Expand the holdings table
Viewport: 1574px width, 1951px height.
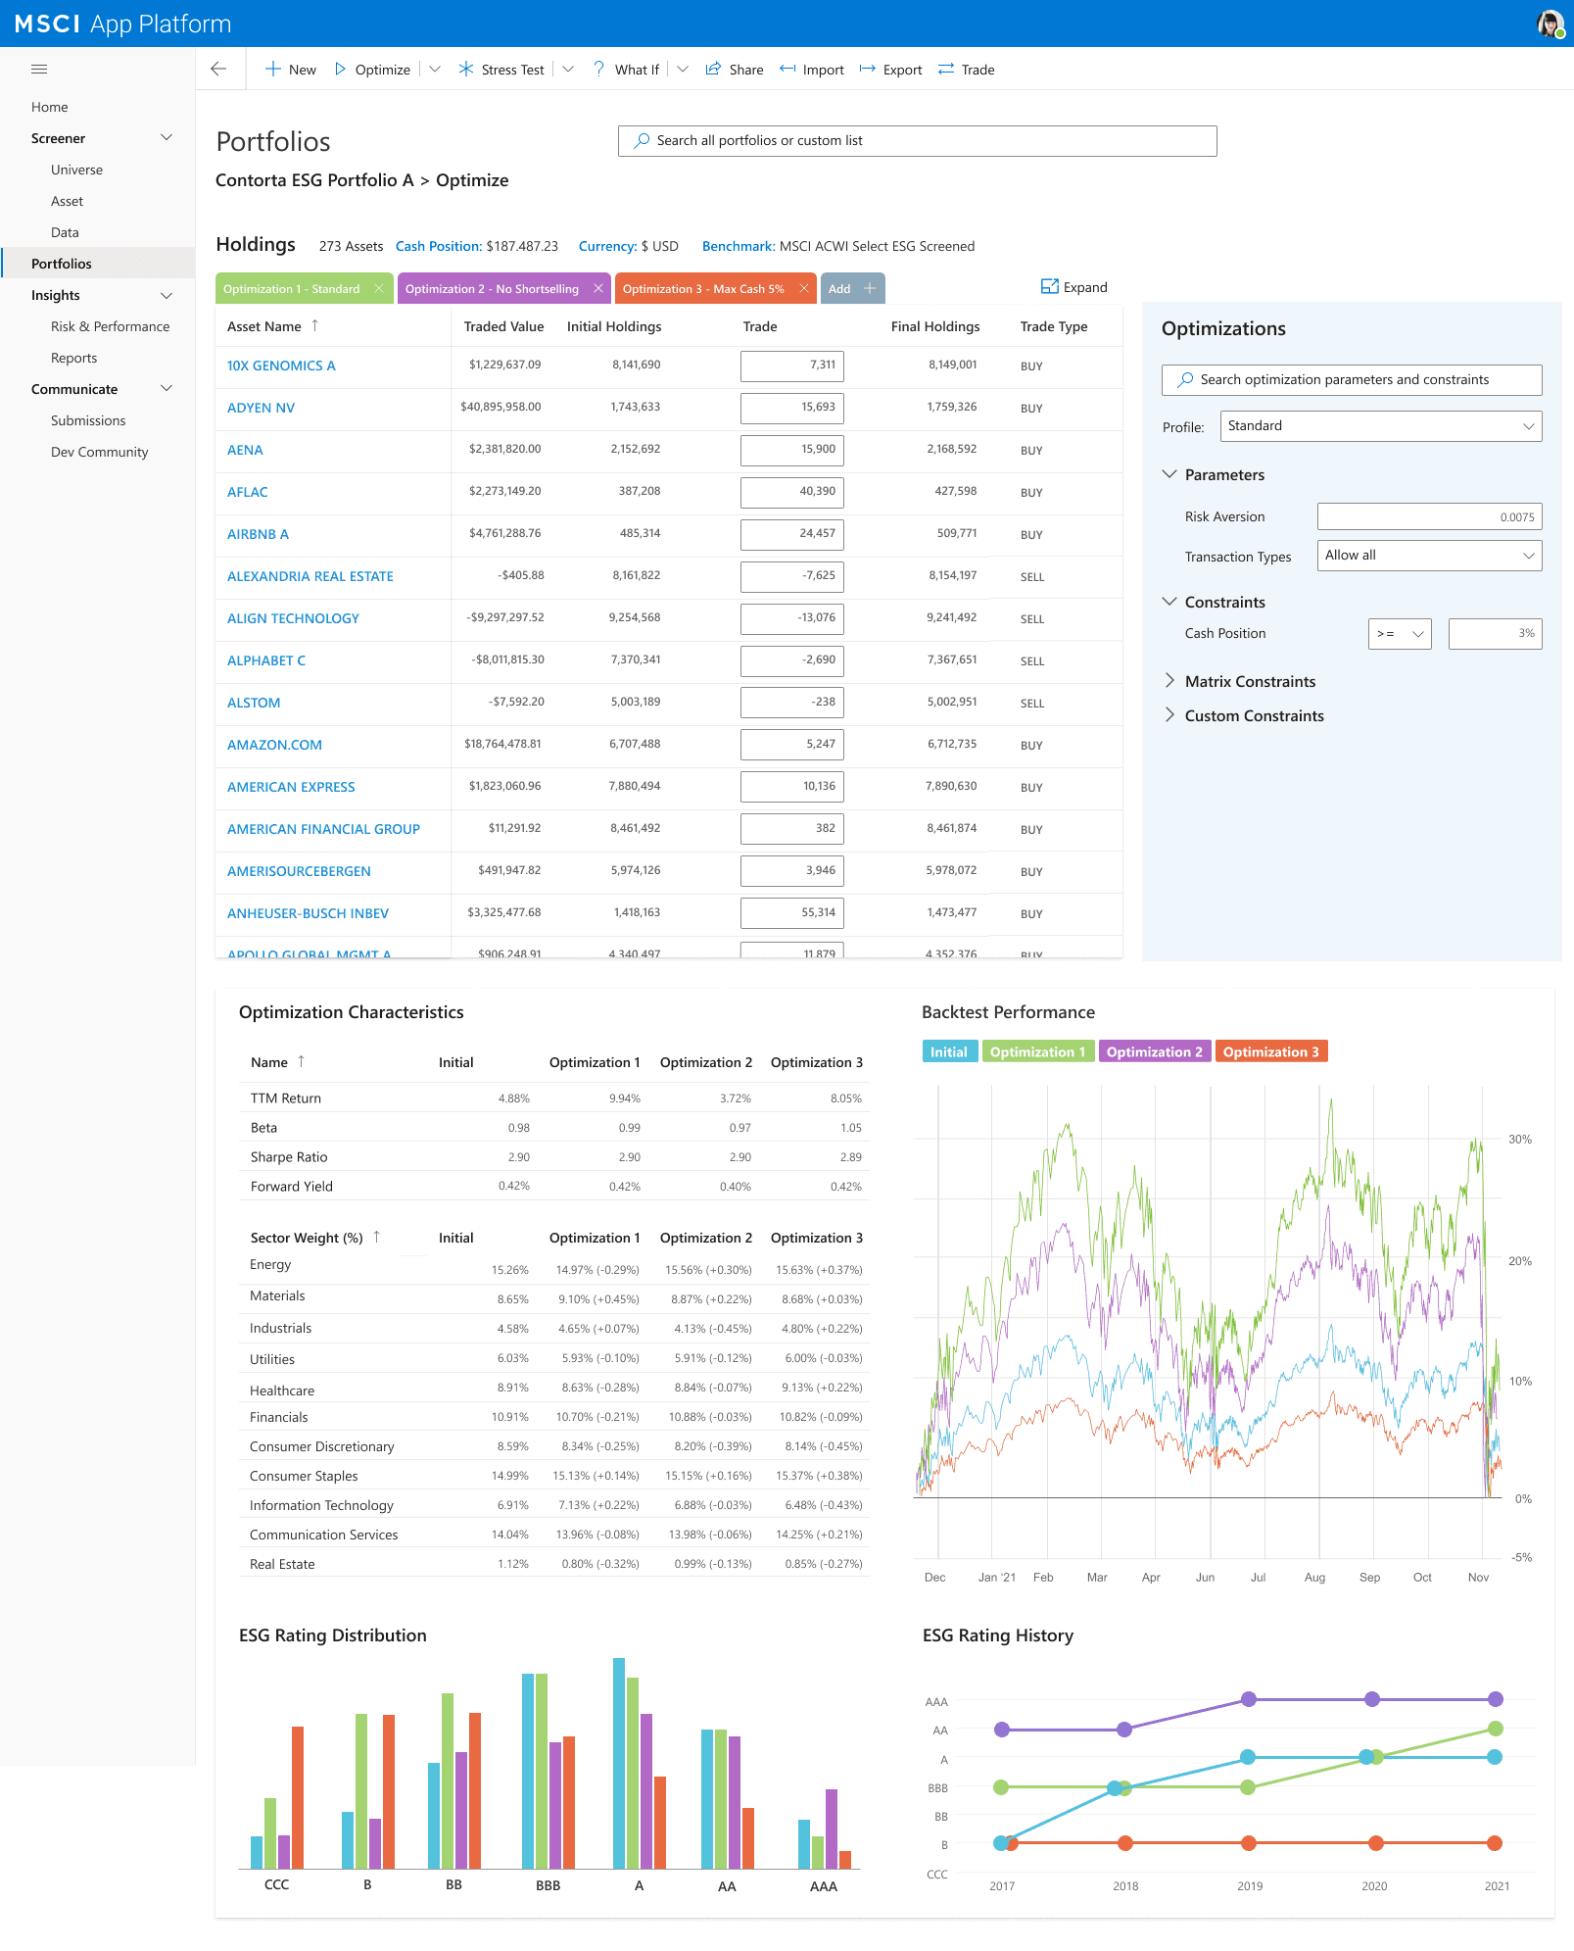point(1074,287)
